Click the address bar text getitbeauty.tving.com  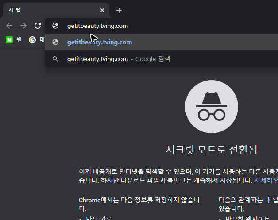(x=97, y=26)
